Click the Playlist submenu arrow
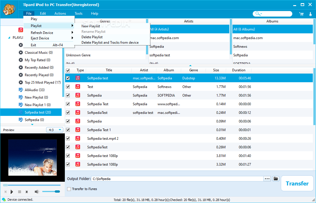Image resolution: width=316 pixels, height=203 pixels. coord(72,26)
